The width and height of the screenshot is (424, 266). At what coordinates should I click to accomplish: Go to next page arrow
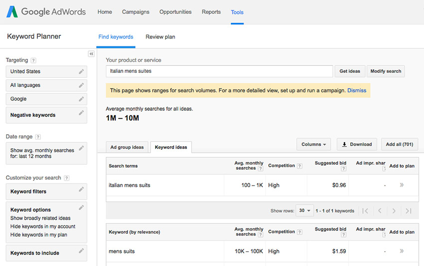(394, 211)
